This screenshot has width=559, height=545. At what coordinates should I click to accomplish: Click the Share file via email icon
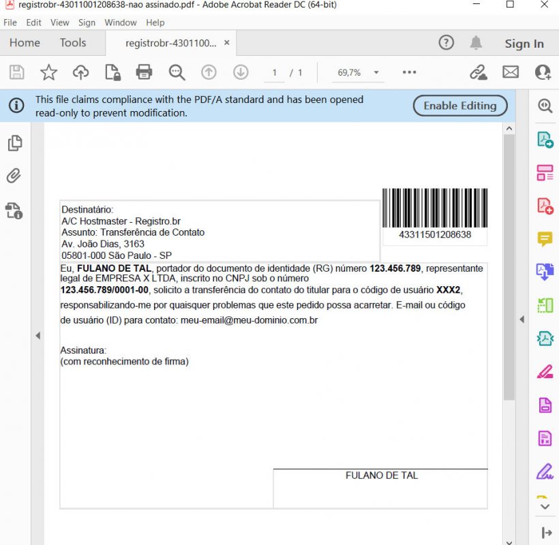point(511,71)
